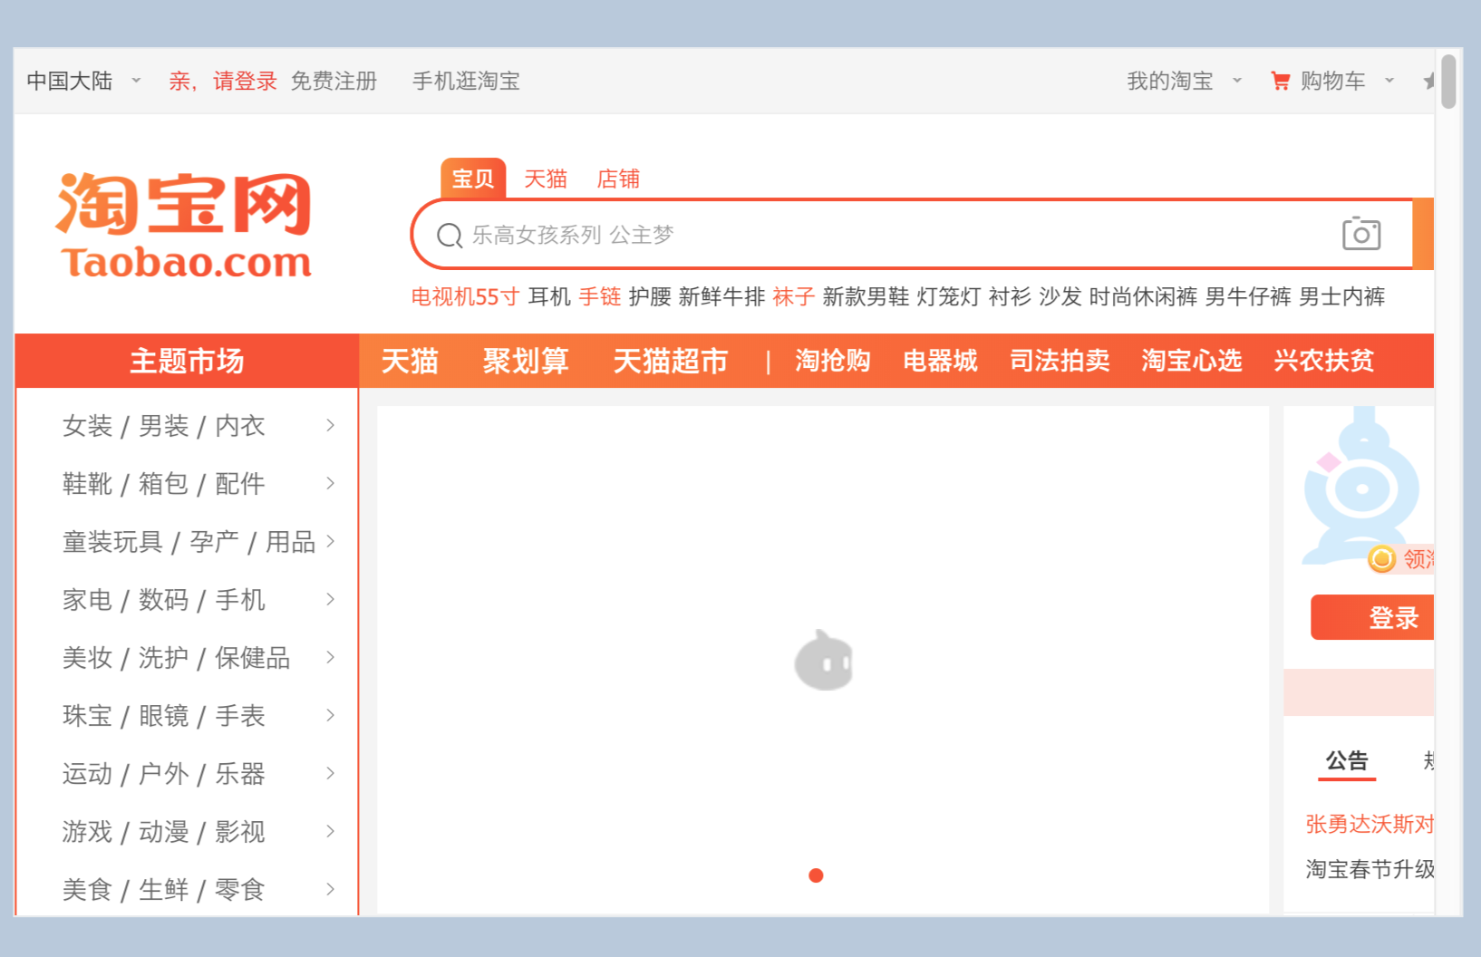This screenshot has width=1481, height=957.
Task: Click the star icon at top right
Action: tap(1429, 82)
